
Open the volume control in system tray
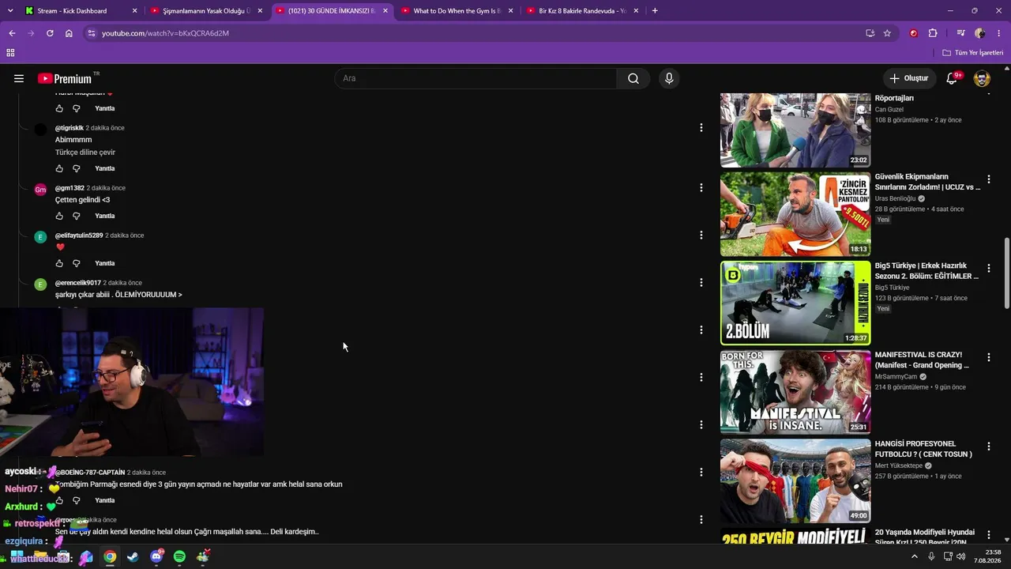tap(960, 557)
